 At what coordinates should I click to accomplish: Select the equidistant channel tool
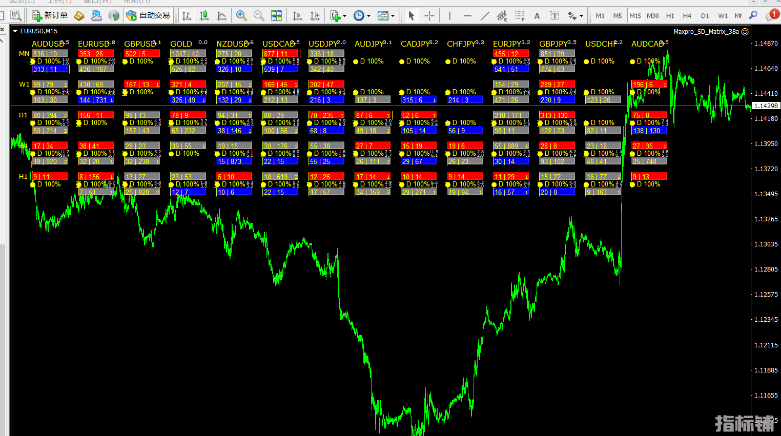pos(502,16)
